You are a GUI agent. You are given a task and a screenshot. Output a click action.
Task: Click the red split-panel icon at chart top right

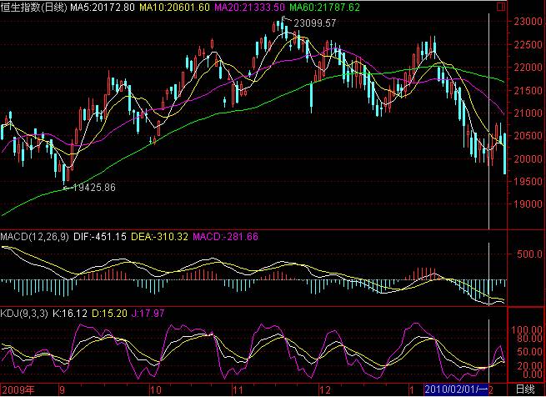click(x=501, y=7)
